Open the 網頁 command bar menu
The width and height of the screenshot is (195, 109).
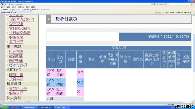coord(173,13)
